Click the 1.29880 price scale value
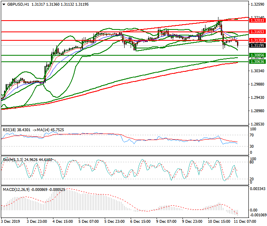This screenshot has height=226, width=267. tap(258, 84)
